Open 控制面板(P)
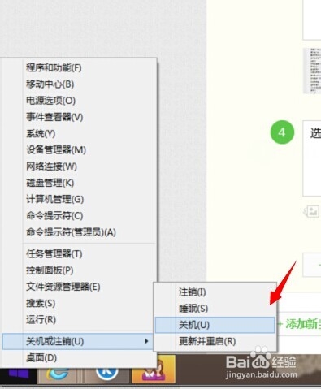Image resolution: width=321 pixels, height=389 pixels. pos(79,270)
